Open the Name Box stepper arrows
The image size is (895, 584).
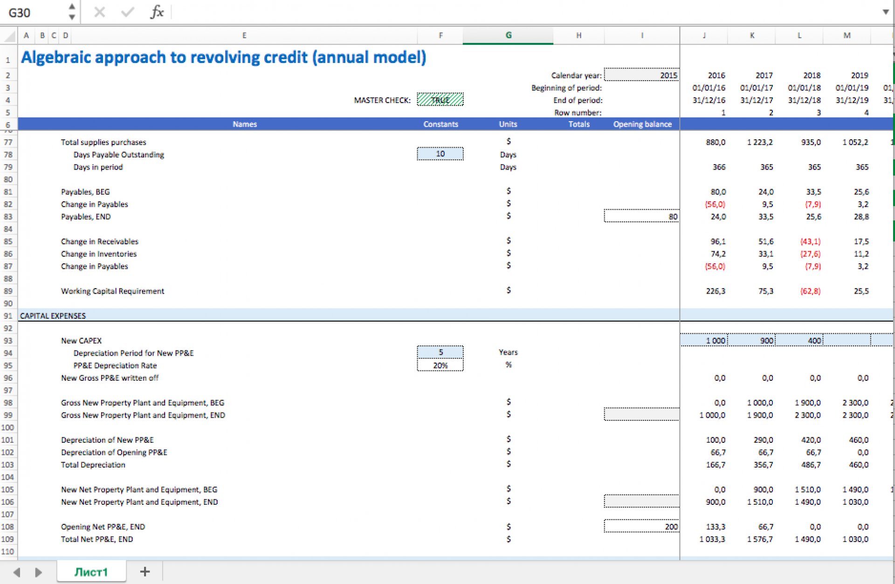(72, 12)
